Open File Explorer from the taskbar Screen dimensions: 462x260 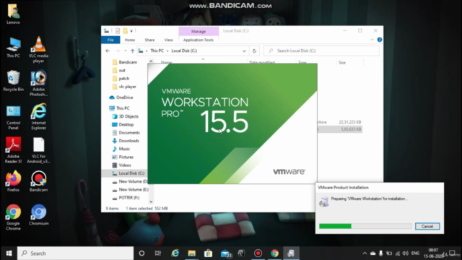(x=191, y=253)
